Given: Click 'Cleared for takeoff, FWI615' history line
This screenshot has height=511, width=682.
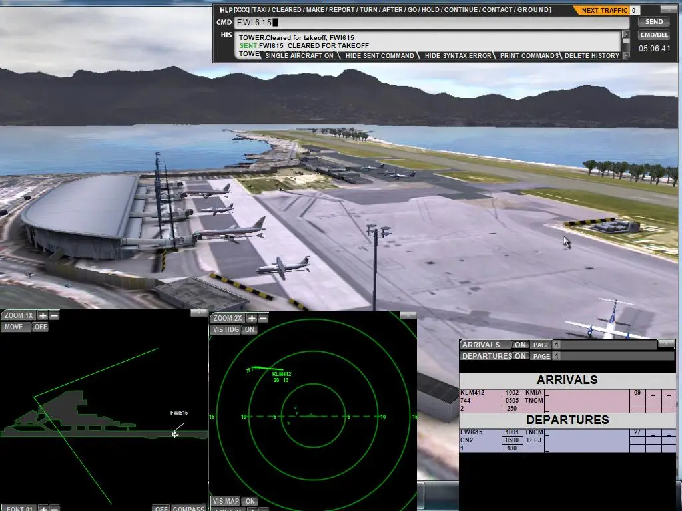Looking at the screenshot, I should click(296, 37).
